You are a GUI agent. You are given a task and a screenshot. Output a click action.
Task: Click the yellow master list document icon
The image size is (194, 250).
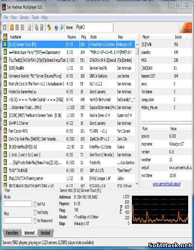29,28
